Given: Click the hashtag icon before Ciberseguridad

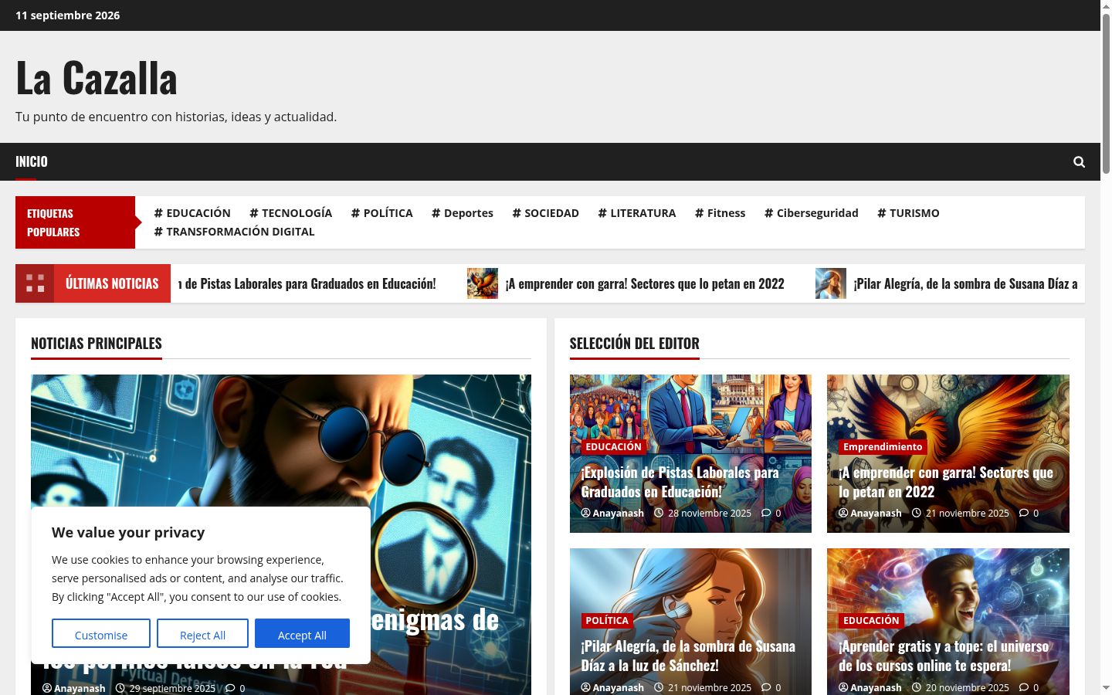Looking at the screenshot, I should [768, 213].
